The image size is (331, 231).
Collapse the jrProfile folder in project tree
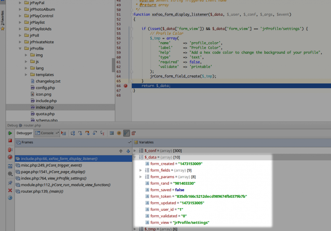point(20,49)
